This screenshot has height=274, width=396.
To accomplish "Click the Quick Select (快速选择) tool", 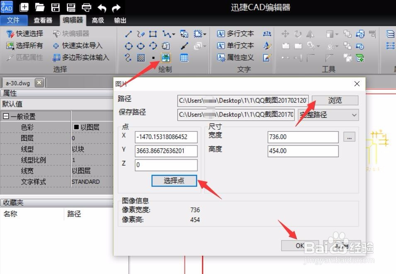I will coord(24,34).
